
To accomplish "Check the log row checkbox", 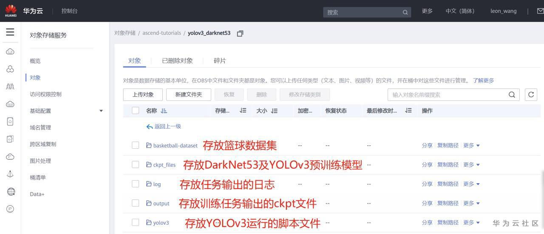I will coord(136,184).
